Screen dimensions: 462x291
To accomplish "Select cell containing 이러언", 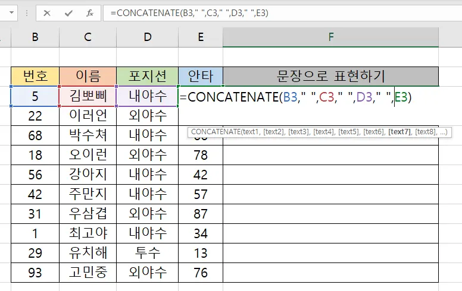I will tap(88, 116).
